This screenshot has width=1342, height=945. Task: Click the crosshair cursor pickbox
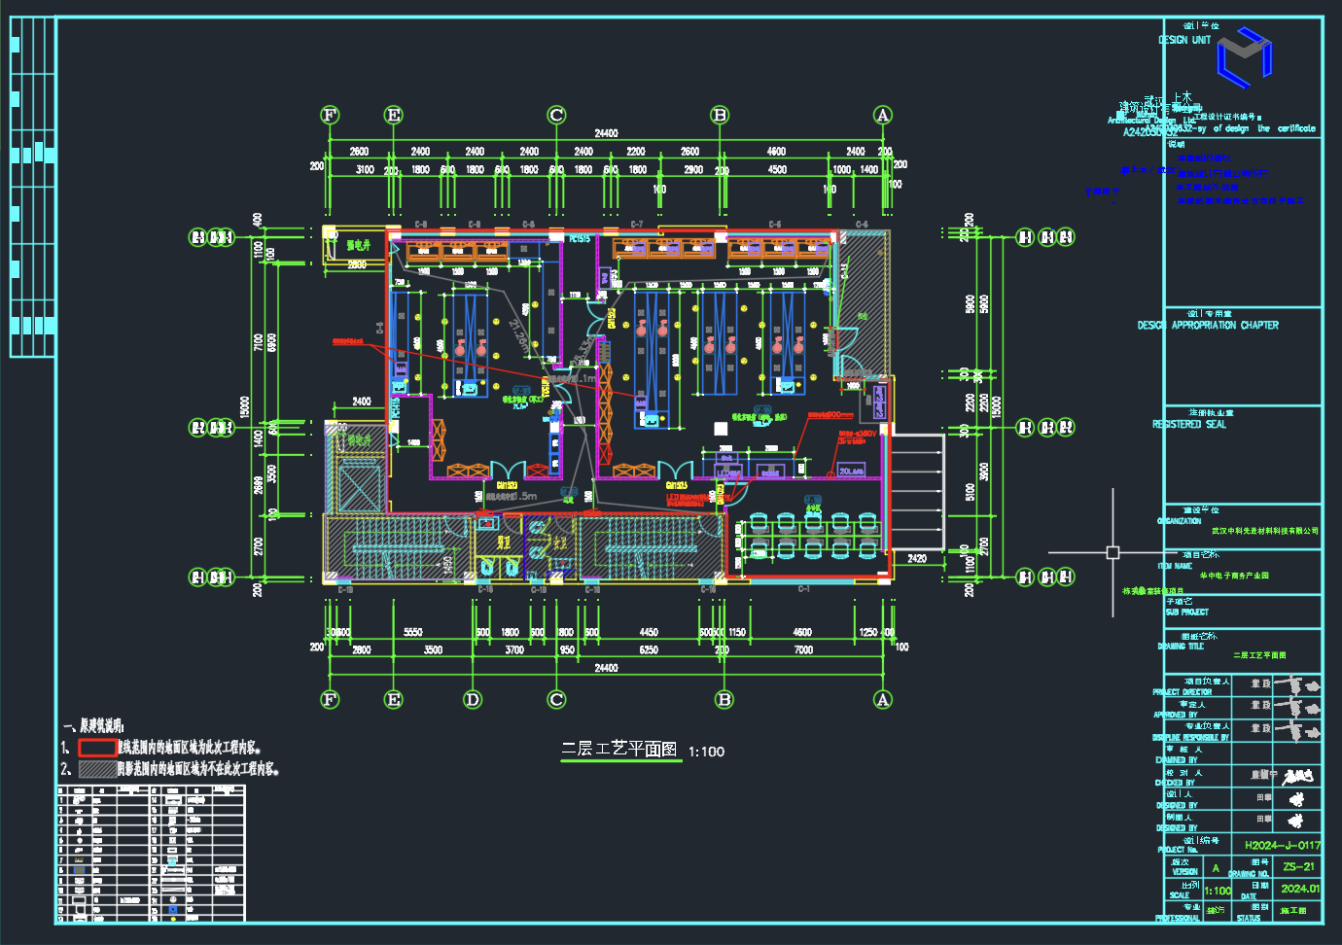[x=1112, y=552]
